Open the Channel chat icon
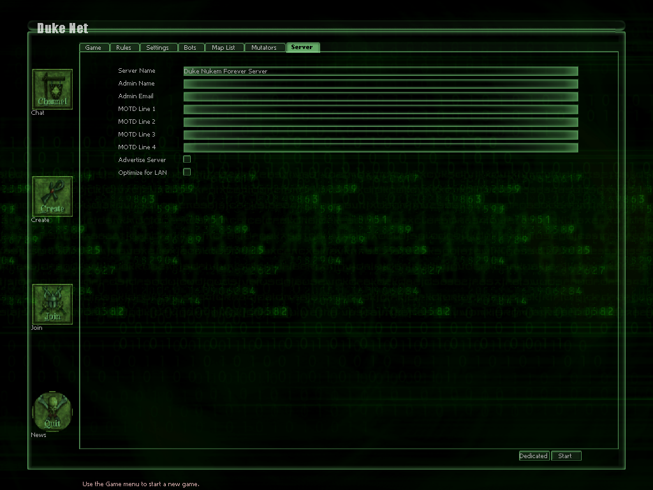The width and height of the screenshot is (653, 490). point(52,89)
